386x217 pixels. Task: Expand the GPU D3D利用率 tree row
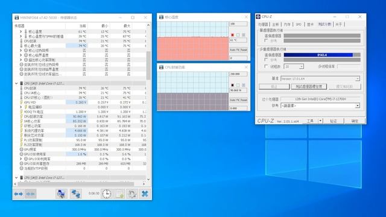click(21, 159)
